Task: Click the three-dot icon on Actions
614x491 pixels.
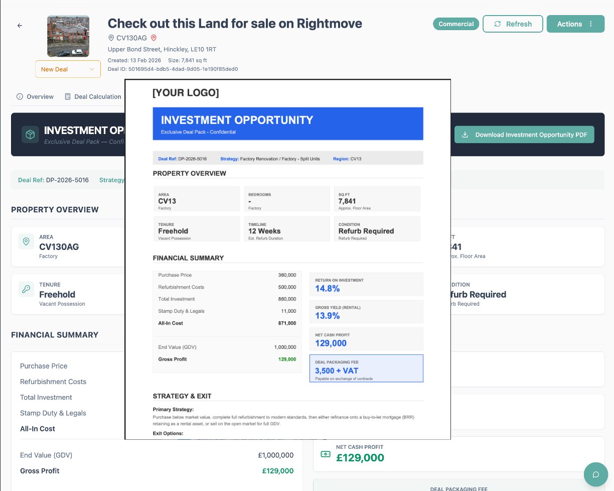Action: pos(590,24)
